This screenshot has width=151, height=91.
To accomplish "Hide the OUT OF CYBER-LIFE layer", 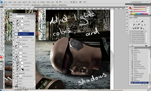I will [x=14, y=40].
